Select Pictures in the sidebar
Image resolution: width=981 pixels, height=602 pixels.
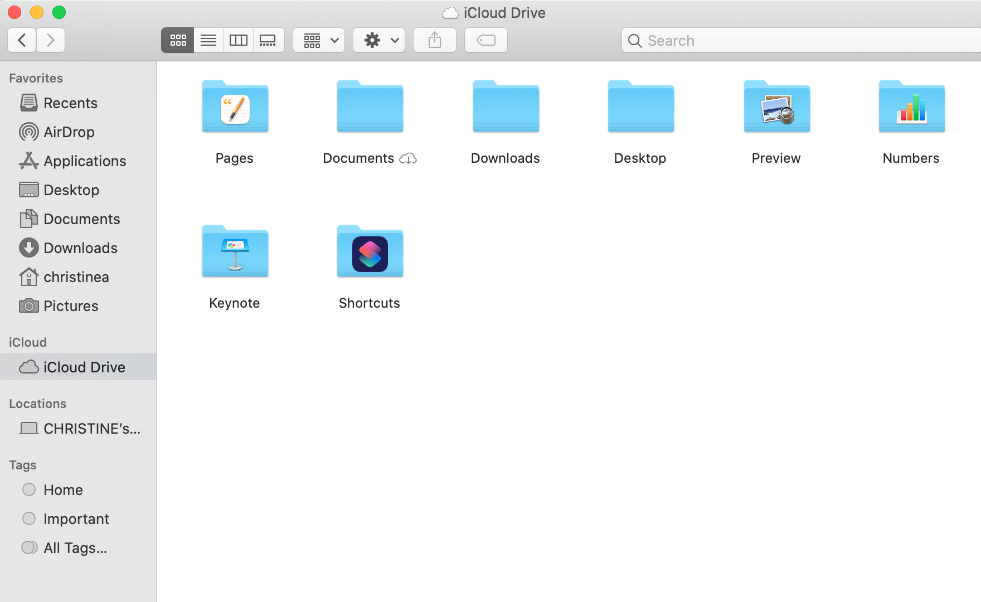(x=78, y=306)
